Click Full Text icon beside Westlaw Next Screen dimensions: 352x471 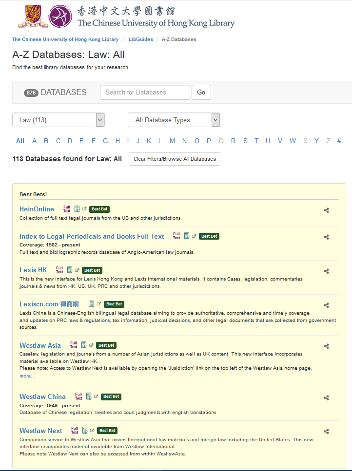(x=75, y=430)
